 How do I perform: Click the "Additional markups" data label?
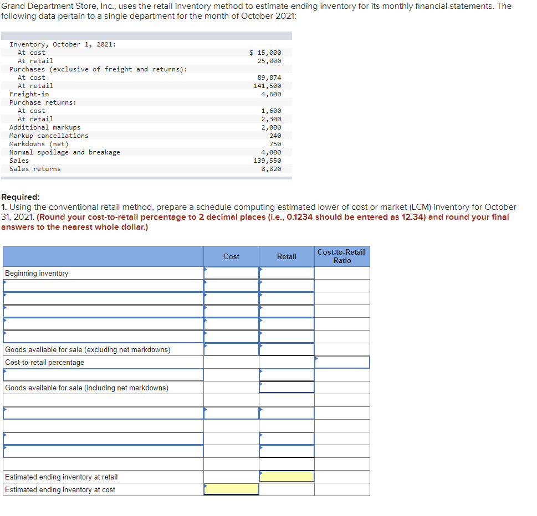tap(45, 127)
